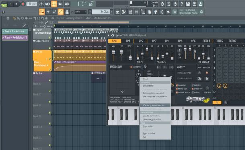Toggle the SMOOTH modulation switch in Sytrus
The width and height of the screenshot is (245, 150).
coord(135,67)
